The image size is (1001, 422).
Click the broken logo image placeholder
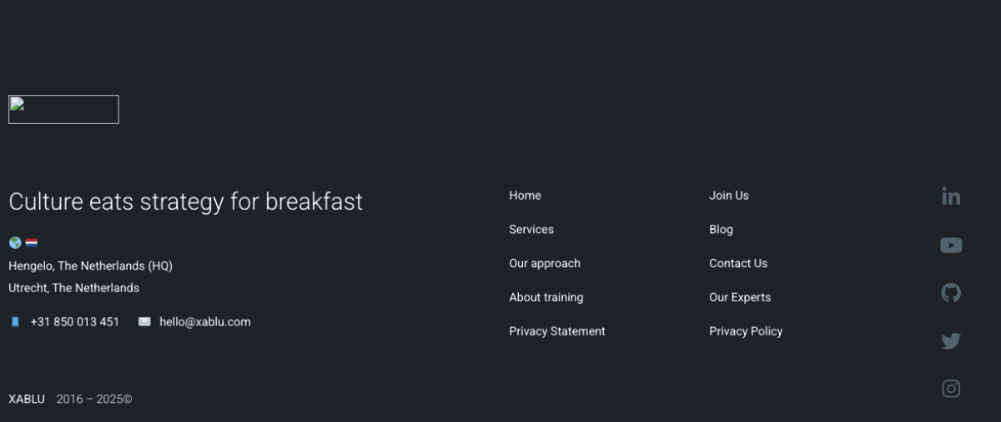[x=63, y=109]
